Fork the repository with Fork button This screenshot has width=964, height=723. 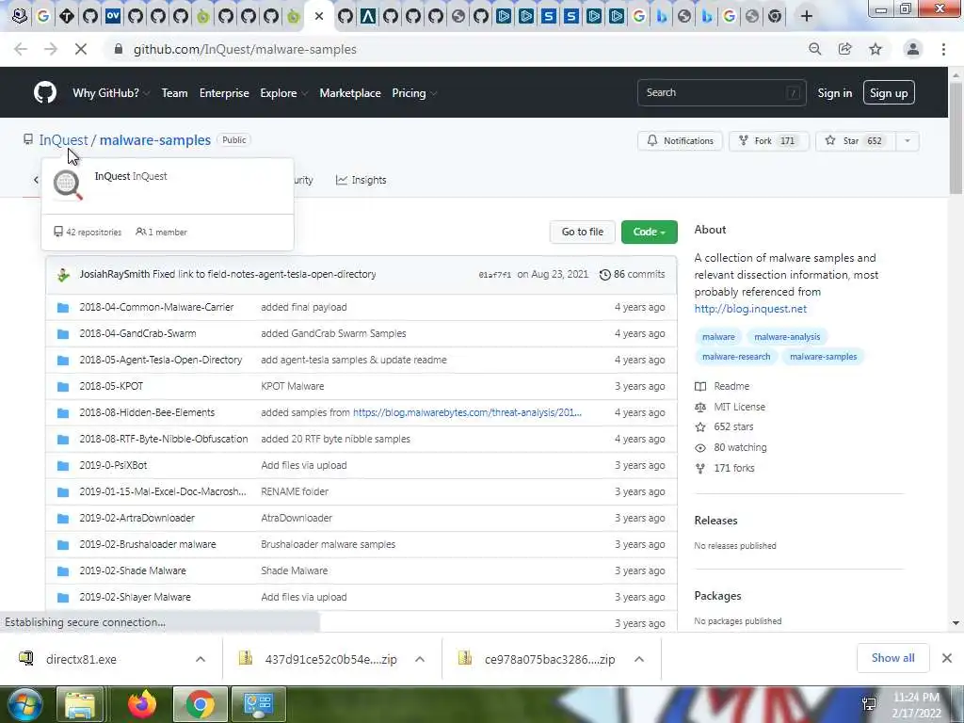point(768,141)
